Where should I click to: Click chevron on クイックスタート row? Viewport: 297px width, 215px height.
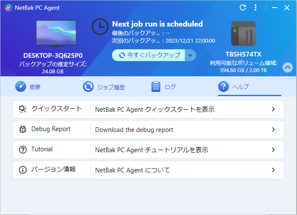tap(273, 109)
